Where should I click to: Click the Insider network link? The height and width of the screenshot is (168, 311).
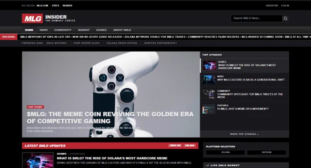pyautogui.click(x=67, y=5)
